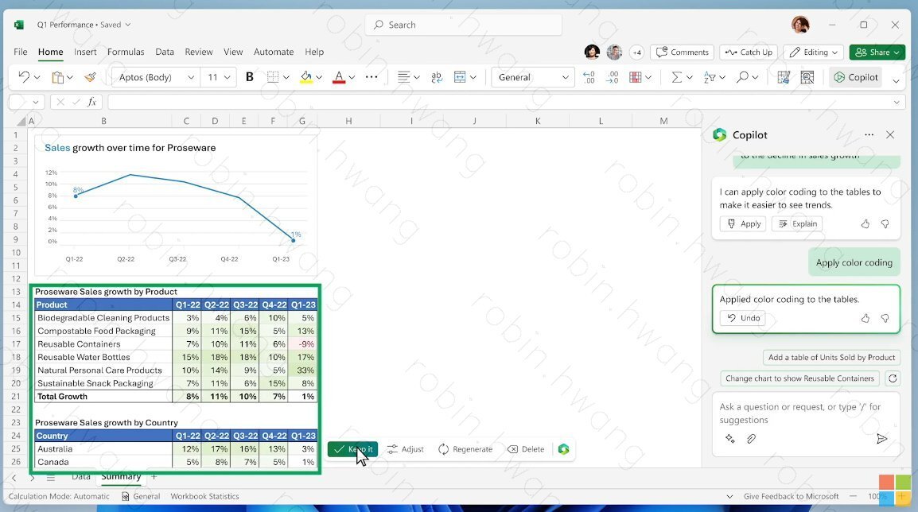
Task: Expand the undo history dropdown arrow
Action: (x=37, y=77)
